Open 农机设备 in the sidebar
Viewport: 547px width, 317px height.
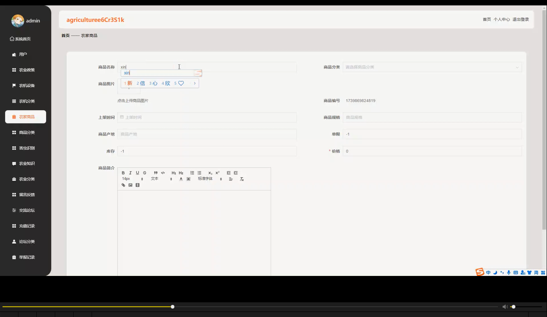(x=26, y=86)
